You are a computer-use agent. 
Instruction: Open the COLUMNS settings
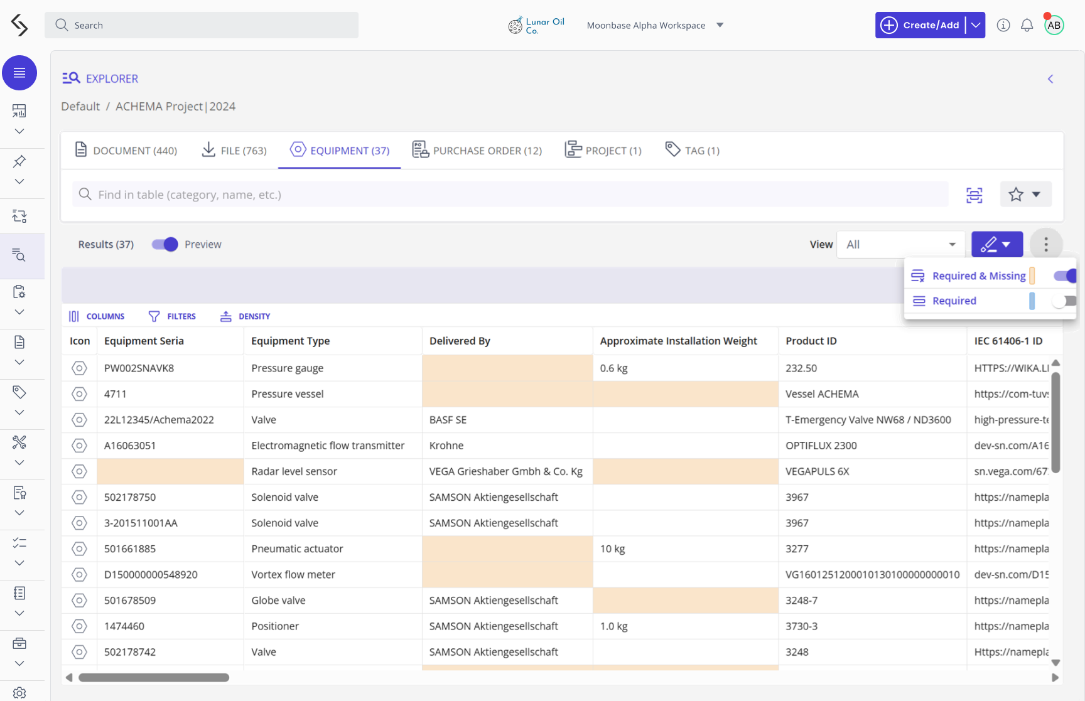(97, 316)
